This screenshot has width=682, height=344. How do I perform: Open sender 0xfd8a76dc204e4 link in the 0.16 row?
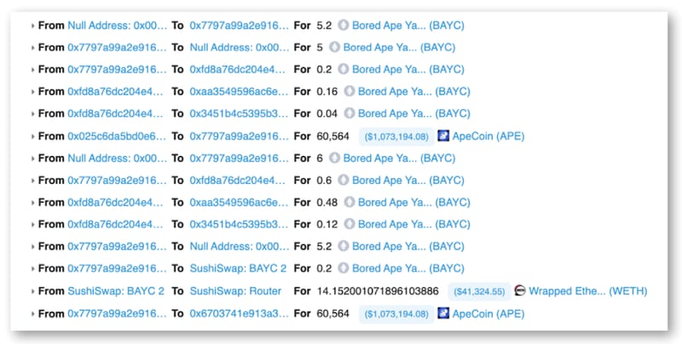click(x=115, y=91)
